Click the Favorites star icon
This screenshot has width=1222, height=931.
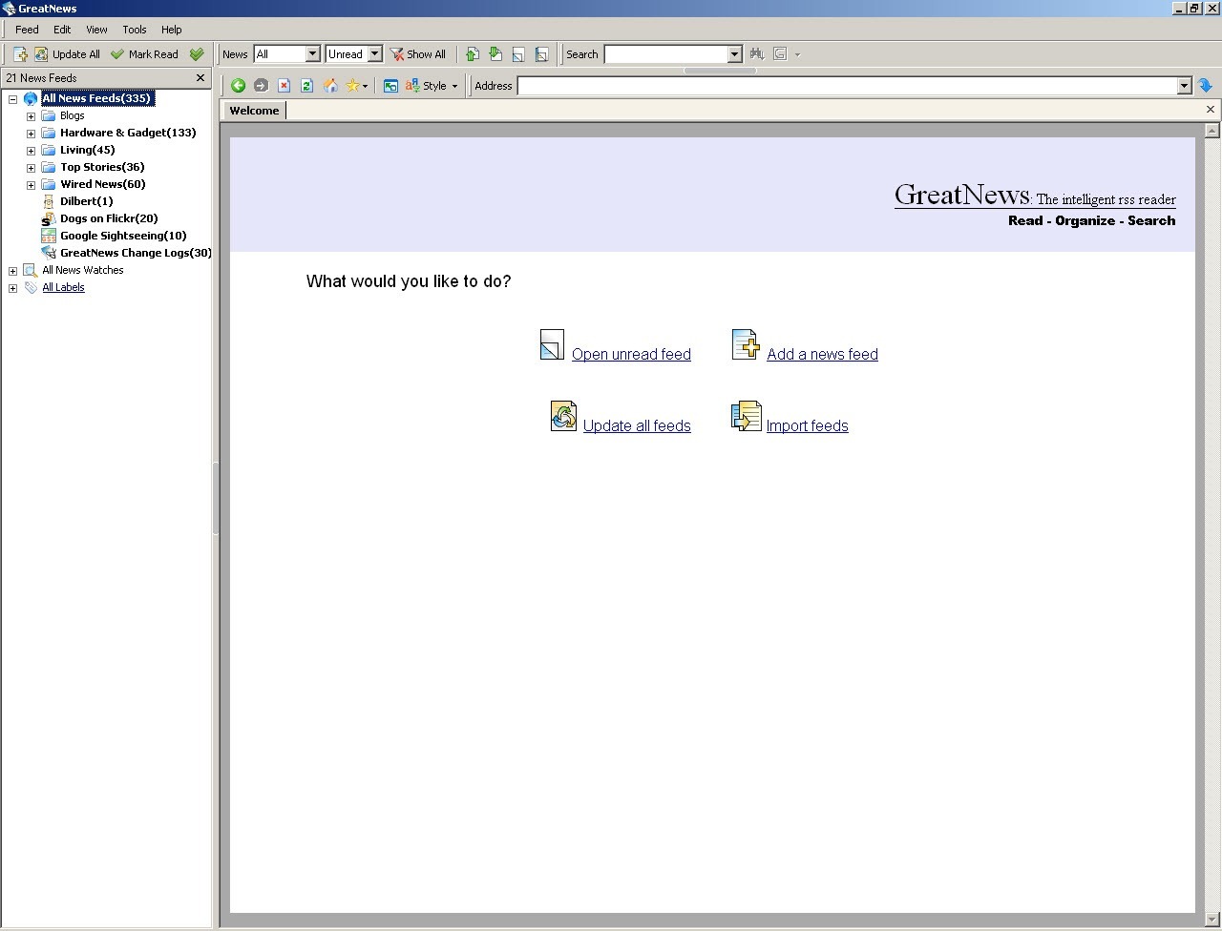[x=352, y=86]
